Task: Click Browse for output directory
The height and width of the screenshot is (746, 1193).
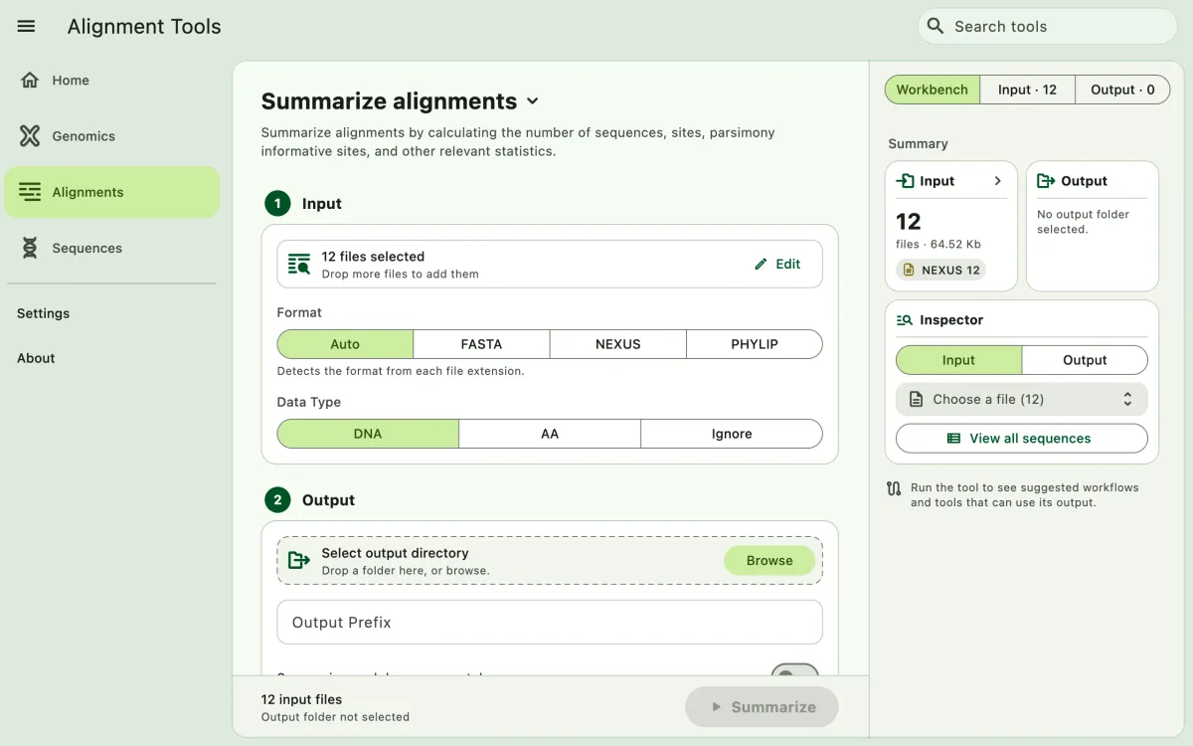Action: click(769, 561)
